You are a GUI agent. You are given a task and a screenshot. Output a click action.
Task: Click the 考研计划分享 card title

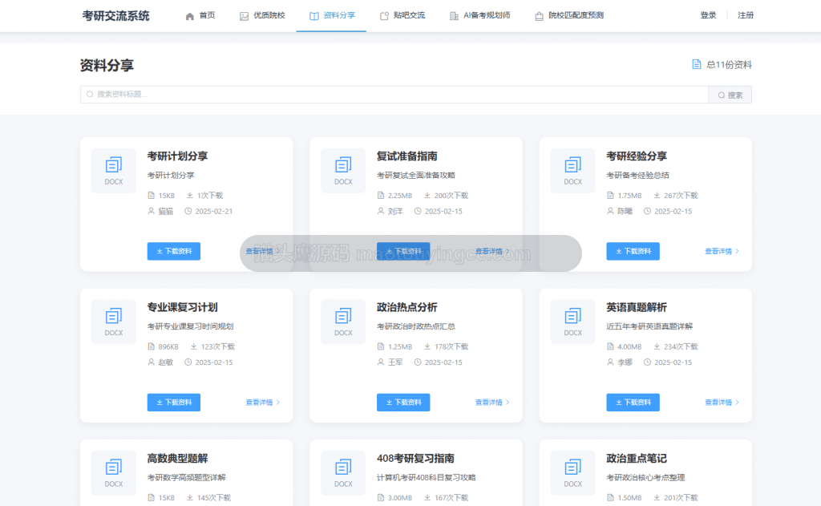177,156
